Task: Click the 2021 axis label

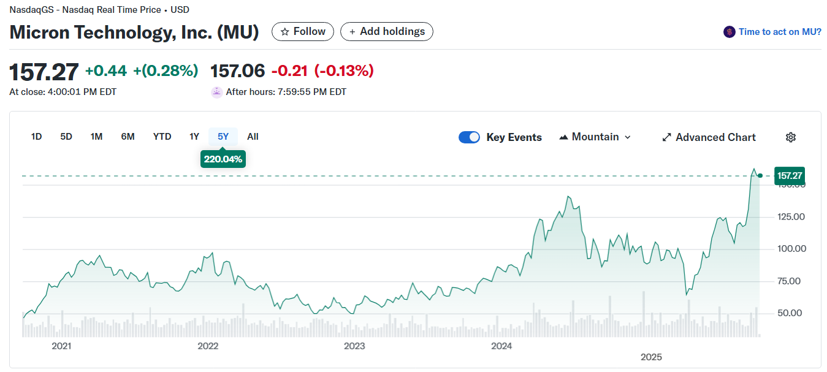Action: (61, 346)
